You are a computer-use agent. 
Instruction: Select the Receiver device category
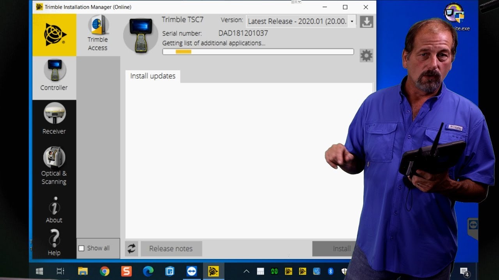54,119
